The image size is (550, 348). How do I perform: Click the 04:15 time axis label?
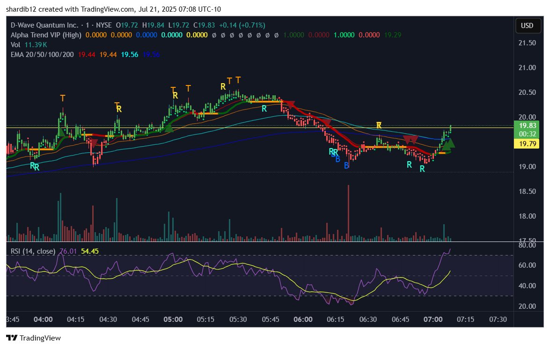pyautogui.click(x=75, y=320)
